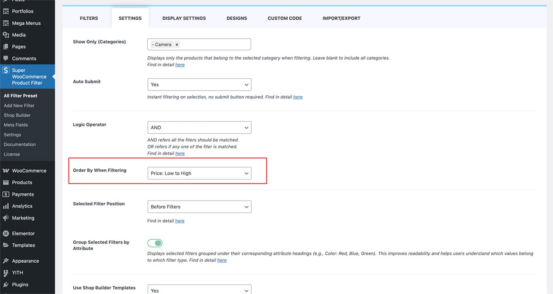Open the Selected Filter Position dropdown
This screenshot has height=294, width=553.
[x=199, y=207]
